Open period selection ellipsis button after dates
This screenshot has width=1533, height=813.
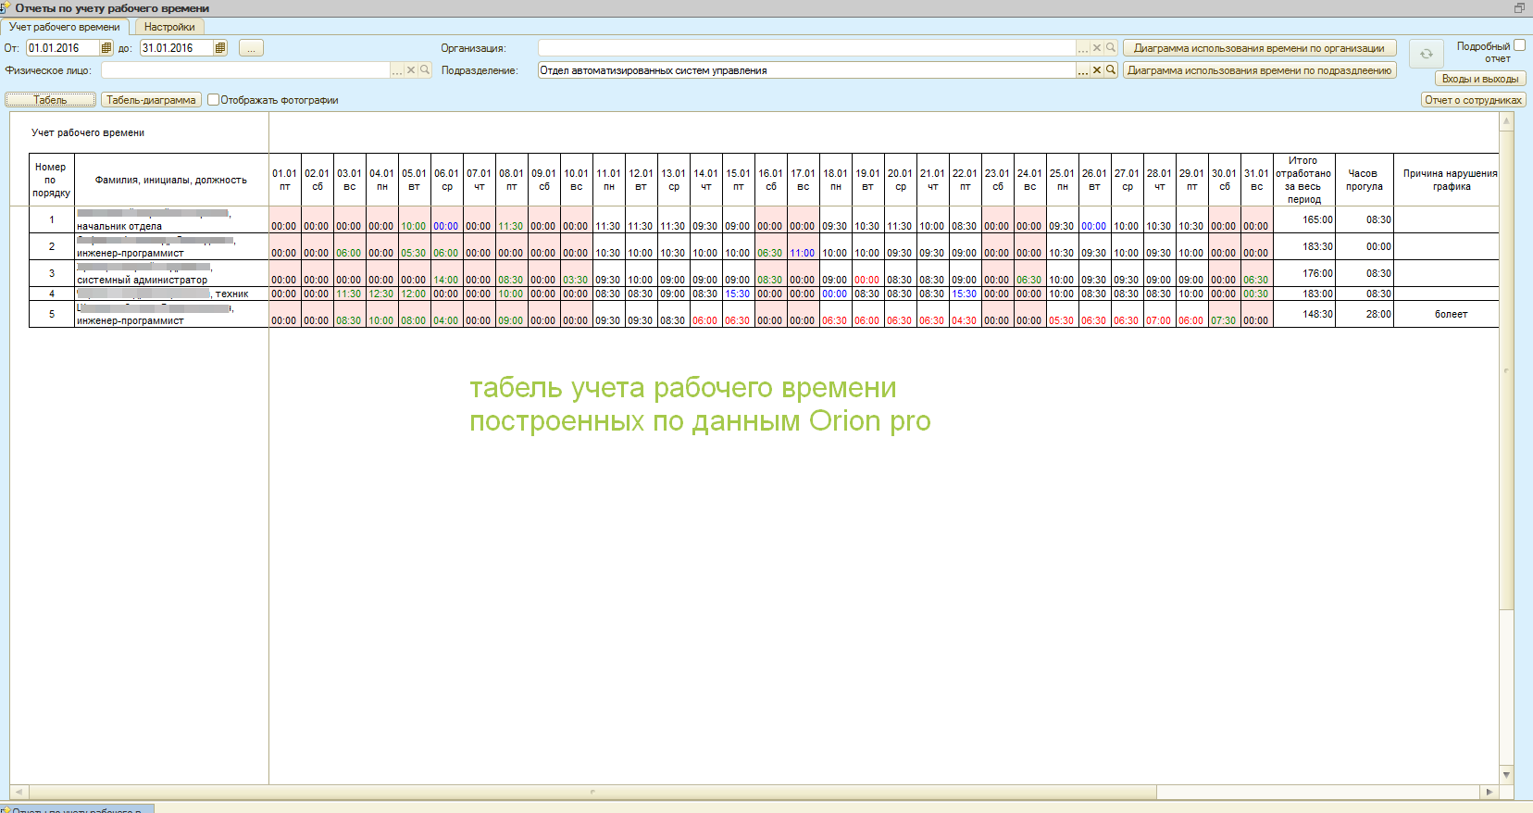click(251, 48)
